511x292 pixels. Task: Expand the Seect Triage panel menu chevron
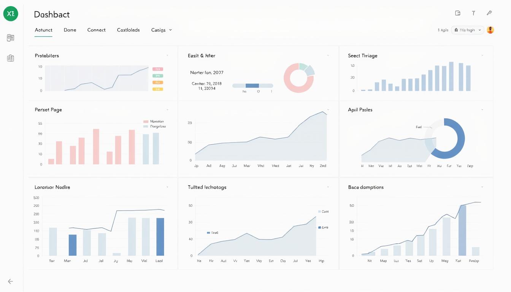click(x=482, y=56)
